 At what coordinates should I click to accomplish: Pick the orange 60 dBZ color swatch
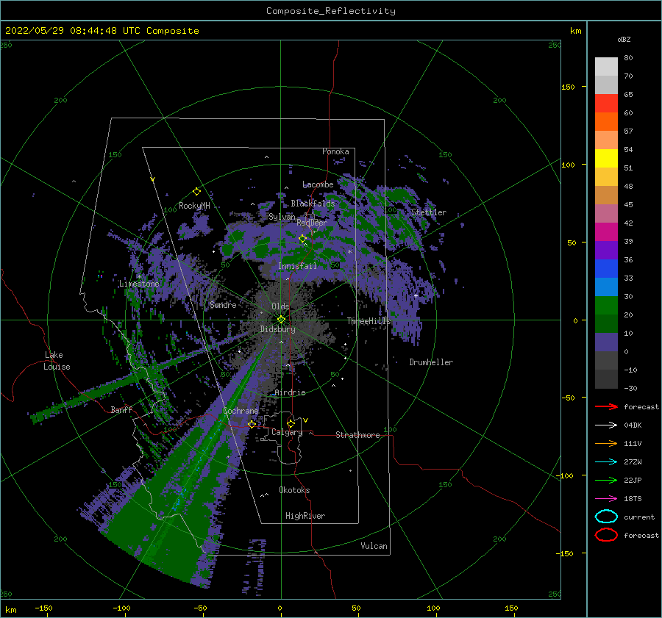[x=606, y=121]
